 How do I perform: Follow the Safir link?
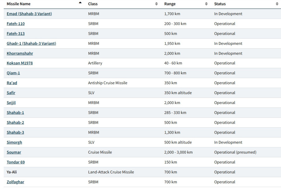pyautogui.click(x=11, y=93)
